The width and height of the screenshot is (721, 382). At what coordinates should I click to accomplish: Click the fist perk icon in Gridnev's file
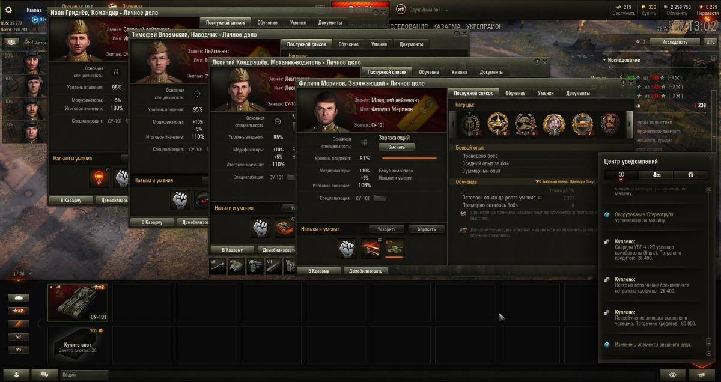tap(122, 178)
